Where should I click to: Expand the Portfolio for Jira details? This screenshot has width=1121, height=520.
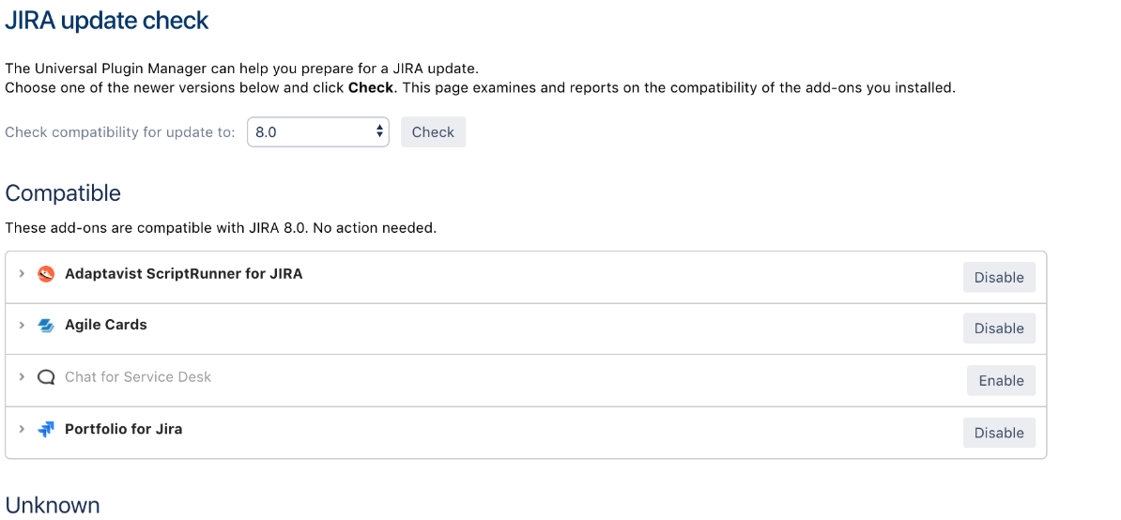pyautogui.click(x=22, y=429)
